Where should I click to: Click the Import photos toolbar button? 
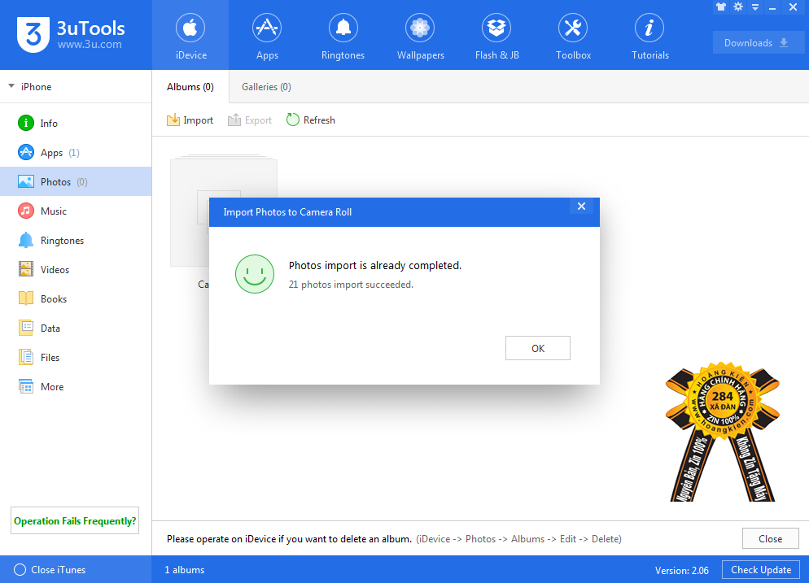click(190, 120)
